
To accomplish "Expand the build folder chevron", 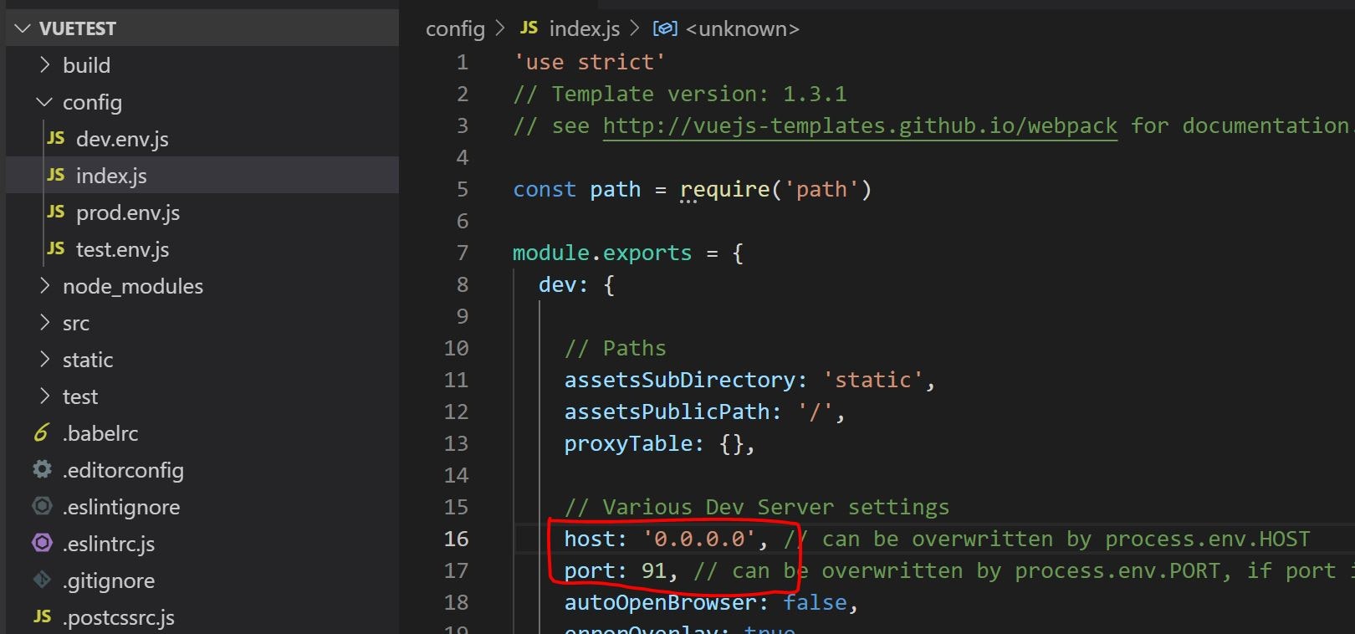I will pos(45,64).
